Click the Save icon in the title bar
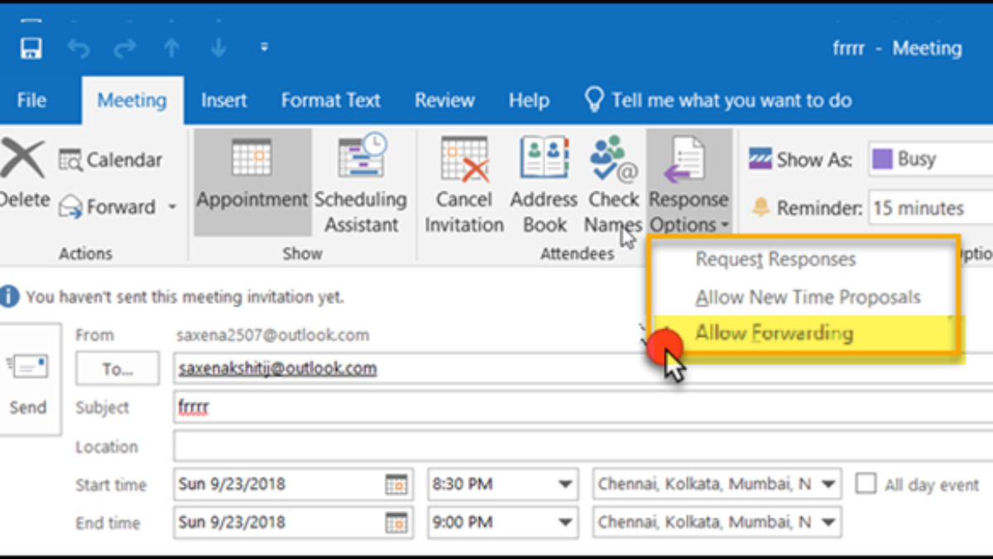 [x=31, y=48]
